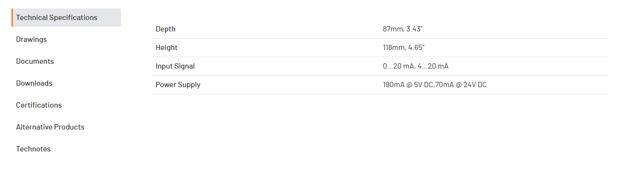View the Certifications tab
628x179 pixels.
[x=39, y=105]
